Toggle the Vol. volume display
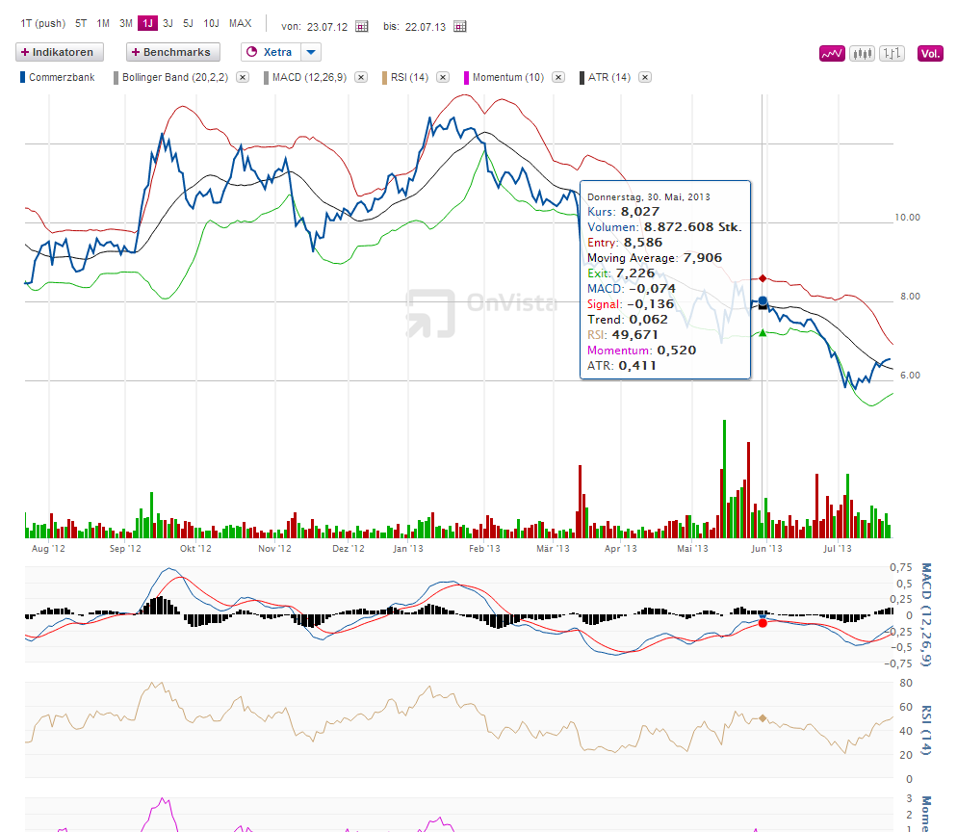The image size is (957, 832). click(x=930, y=54)
